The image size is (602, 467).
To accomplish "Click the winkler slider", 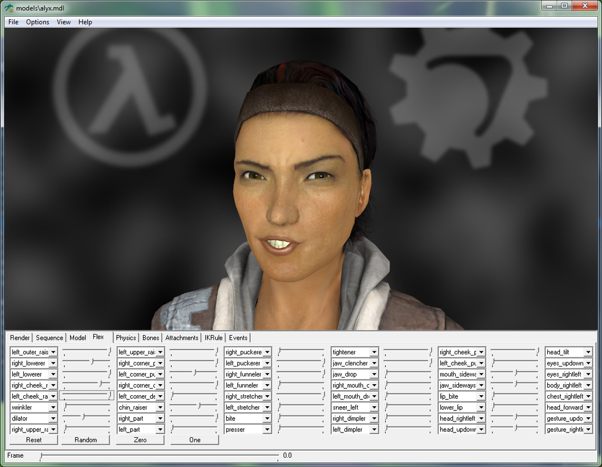I will point(86,406).
